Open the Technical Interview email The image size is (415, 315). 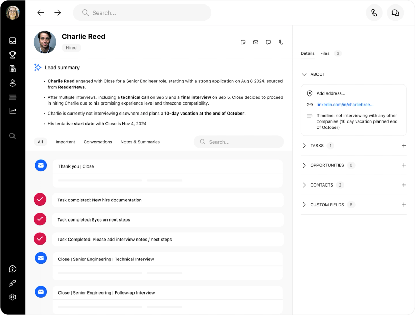(168, 266)
